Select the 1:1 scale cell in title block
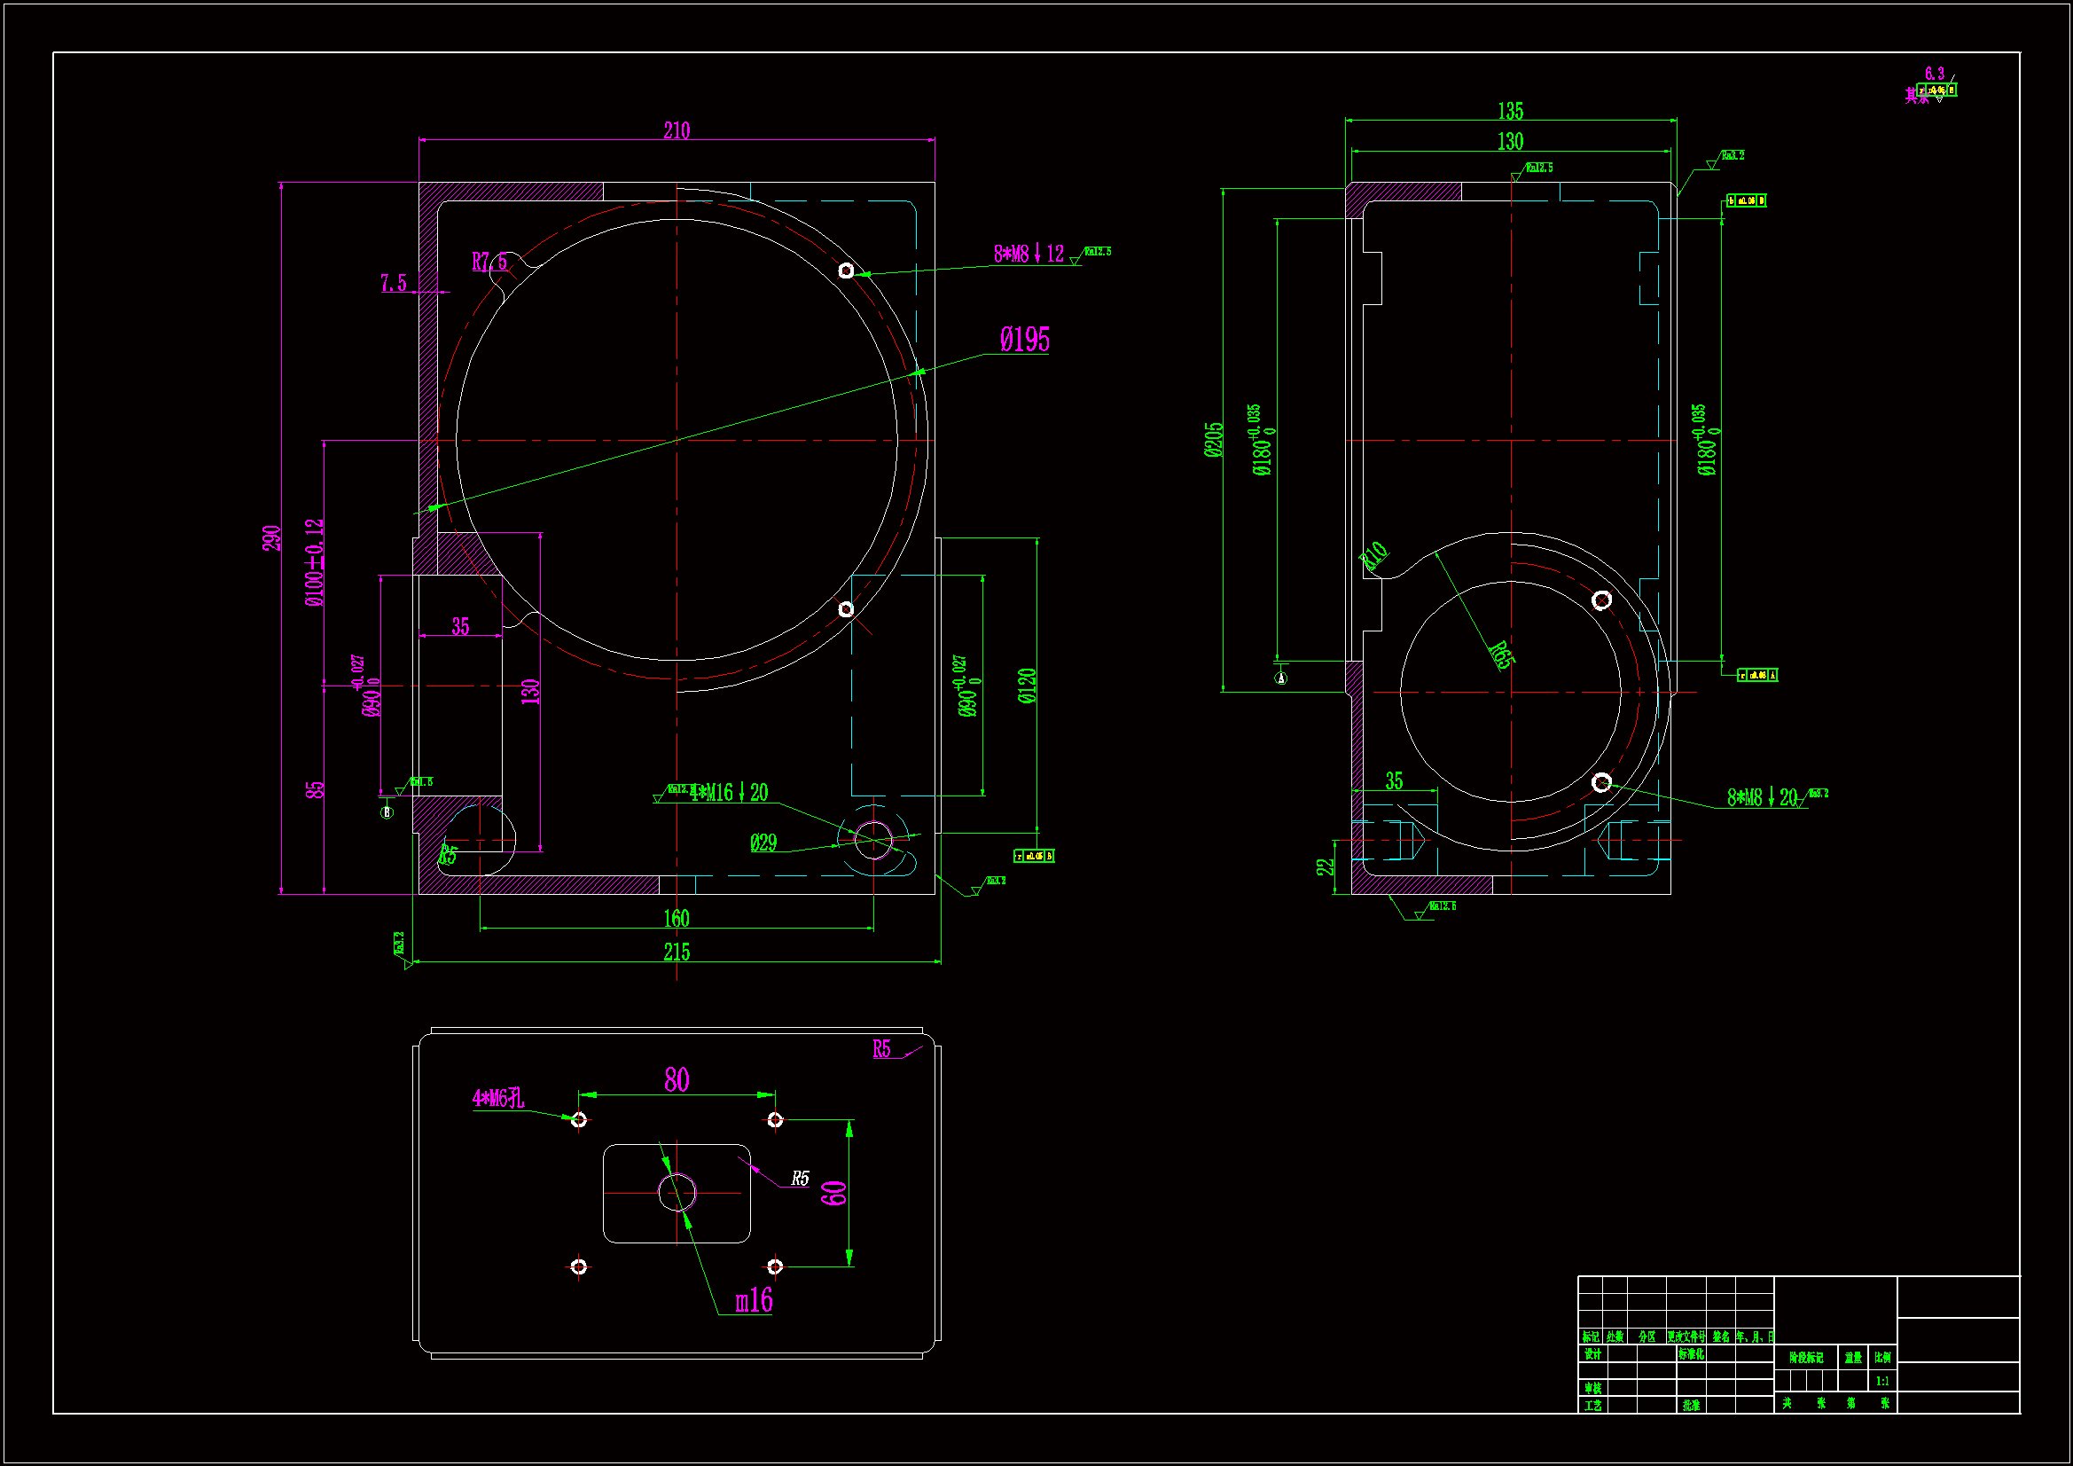The width and height of the screenshot is (2073, 1466). 1882,1381
